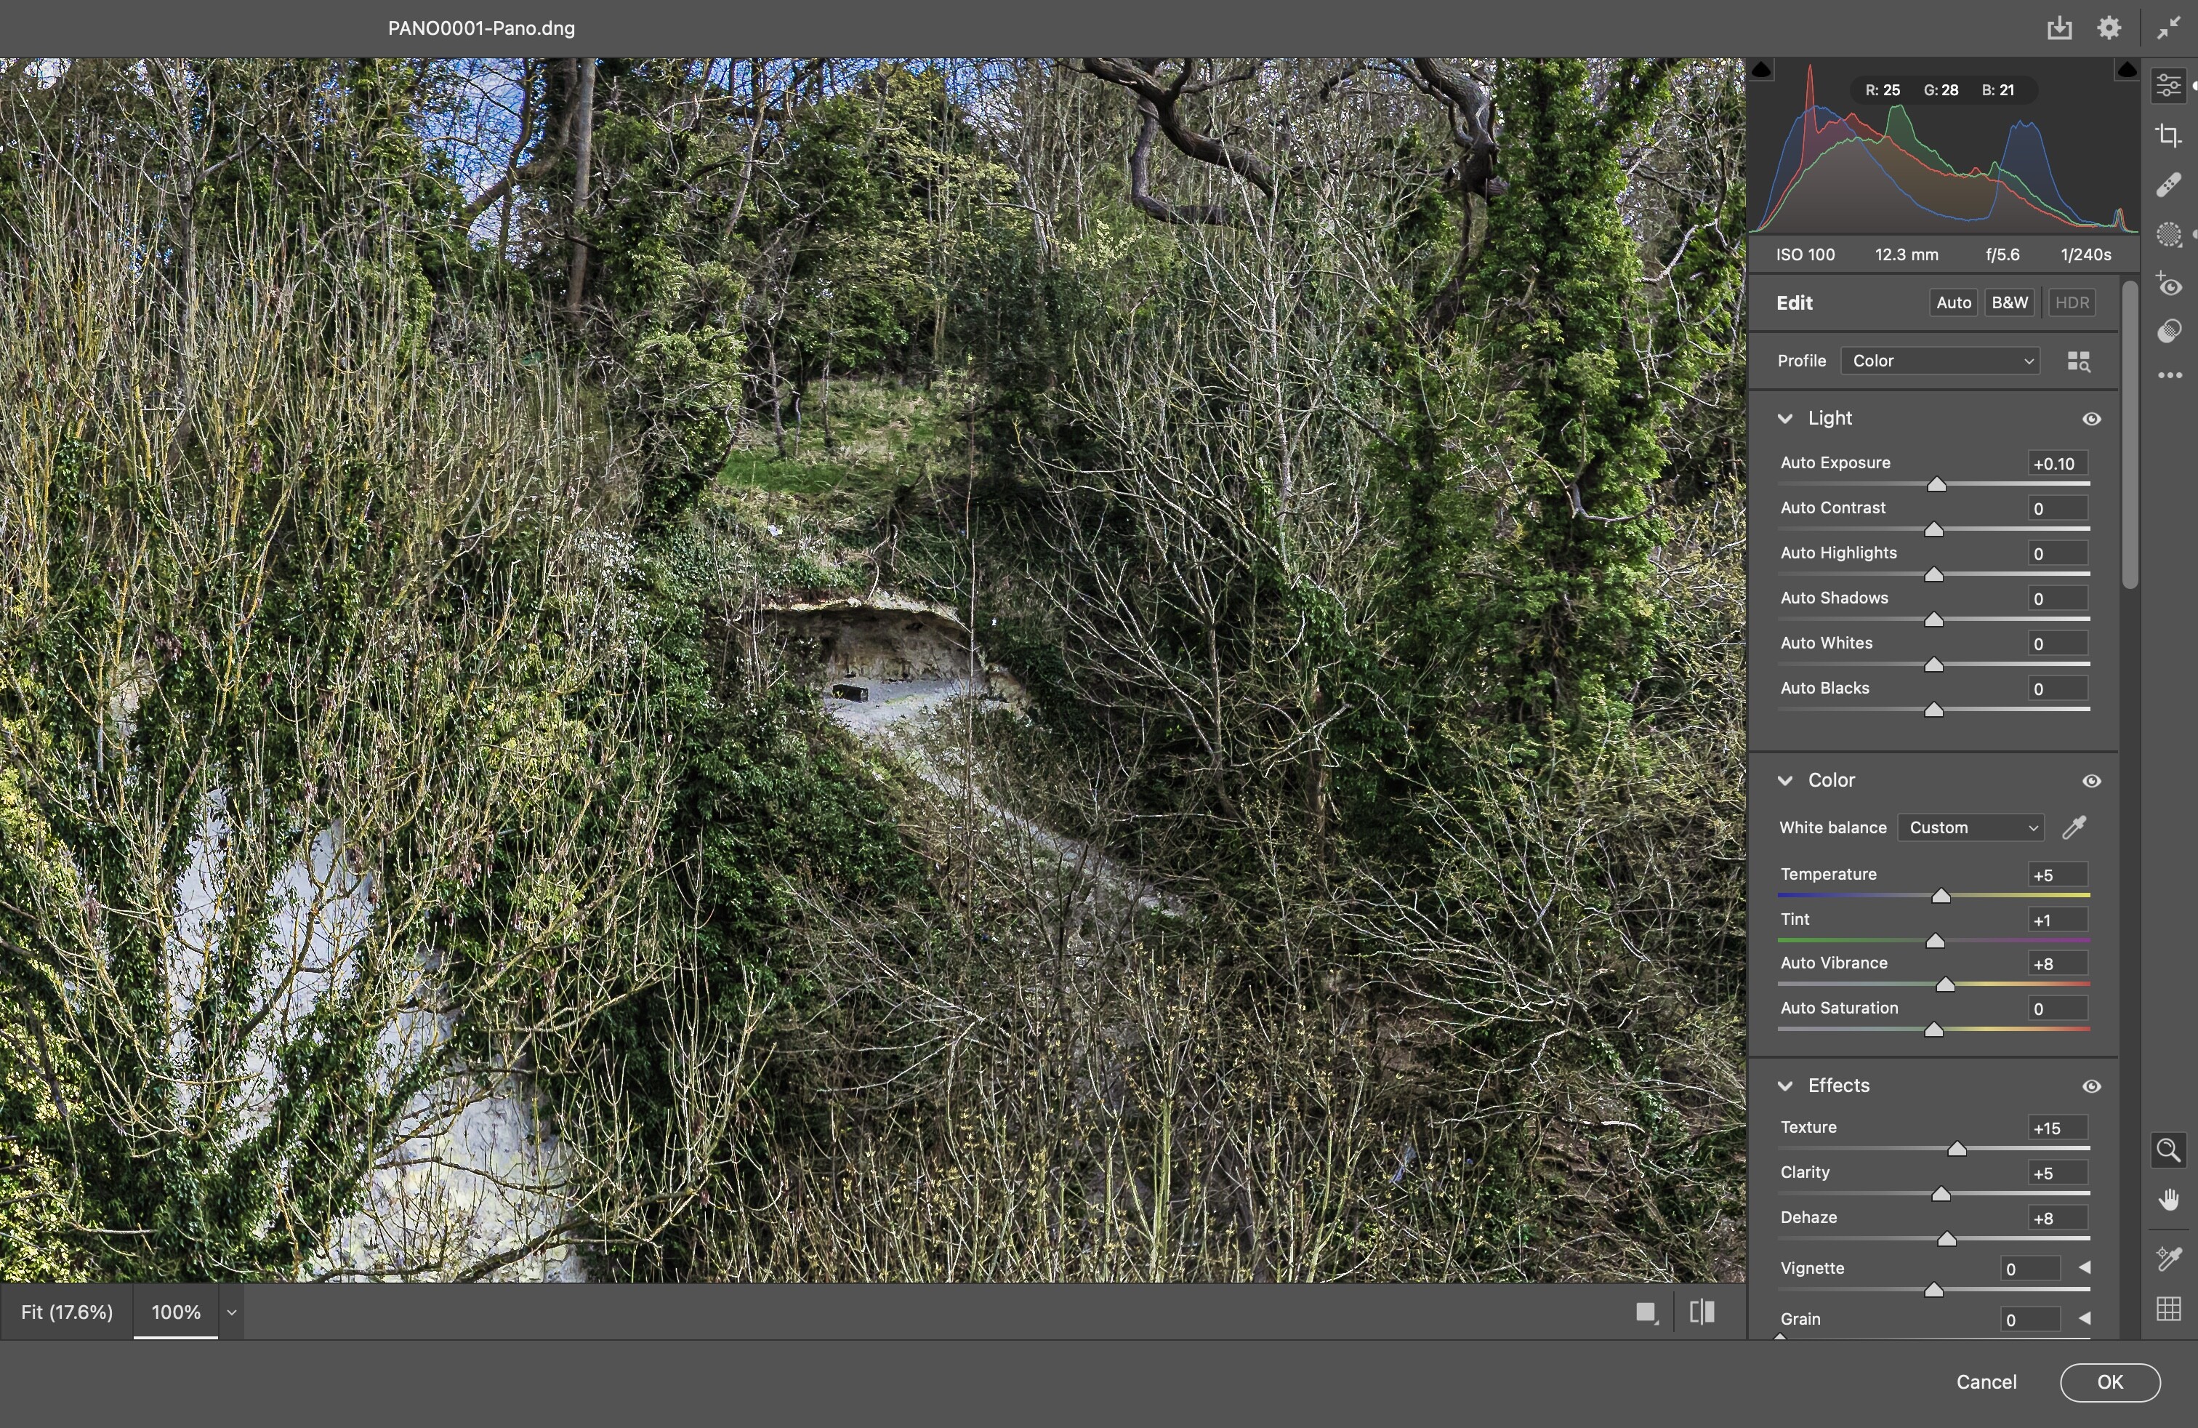Cycle the before/after split view icon

(x=1702, y=1312)
